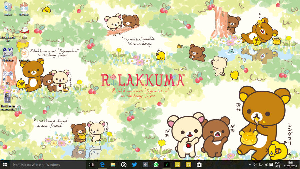Switch the POR PTB input language
Screen dimensions: 300x169
coord(278,165)
